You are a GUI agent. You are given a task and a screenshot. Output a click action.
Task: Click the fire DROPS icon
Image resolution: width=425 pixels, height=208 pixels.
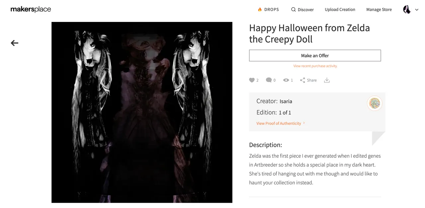pyautogui.click(x=260, y=10)
